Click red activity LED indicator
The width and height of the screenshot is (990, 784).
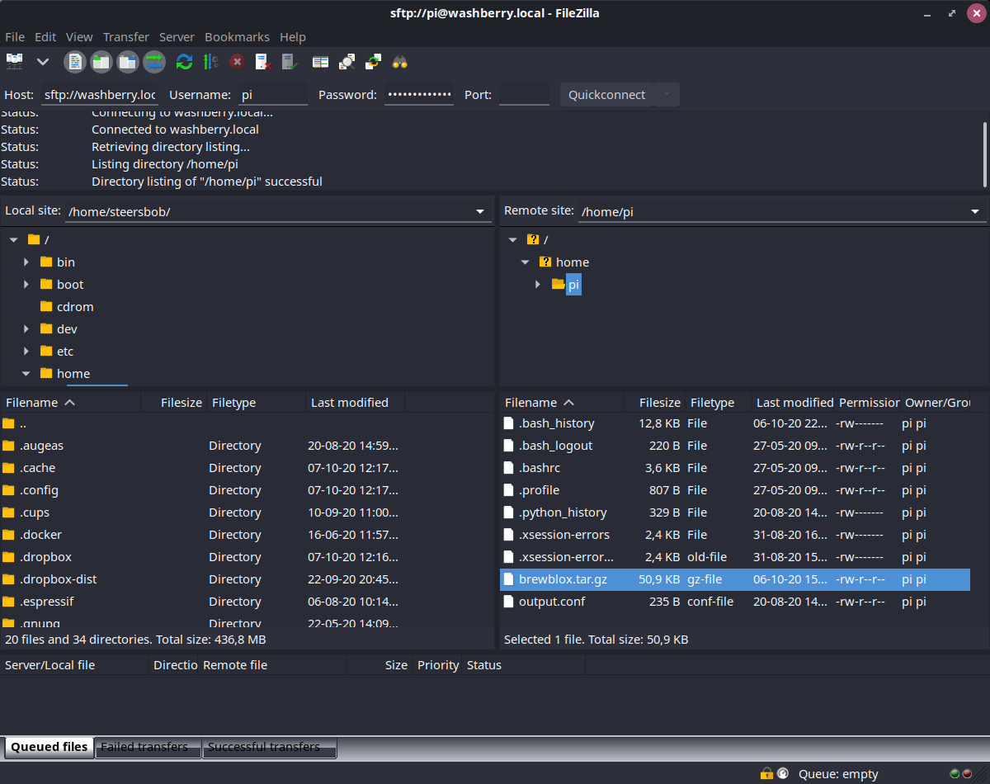(967, 773)
